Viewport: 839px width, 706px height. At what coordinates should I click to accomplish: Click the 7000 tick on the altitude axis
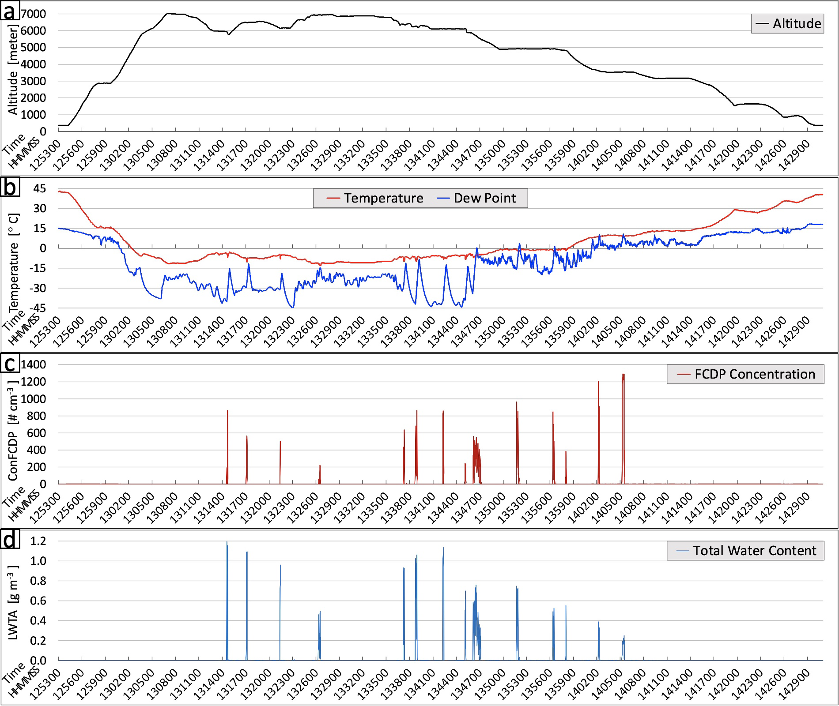33,14
